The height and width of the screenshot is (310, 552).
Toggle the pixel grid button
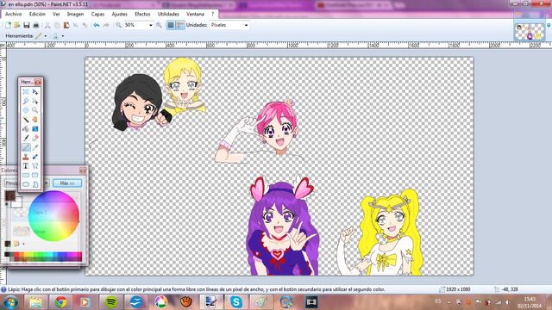[x=171, y=25]
